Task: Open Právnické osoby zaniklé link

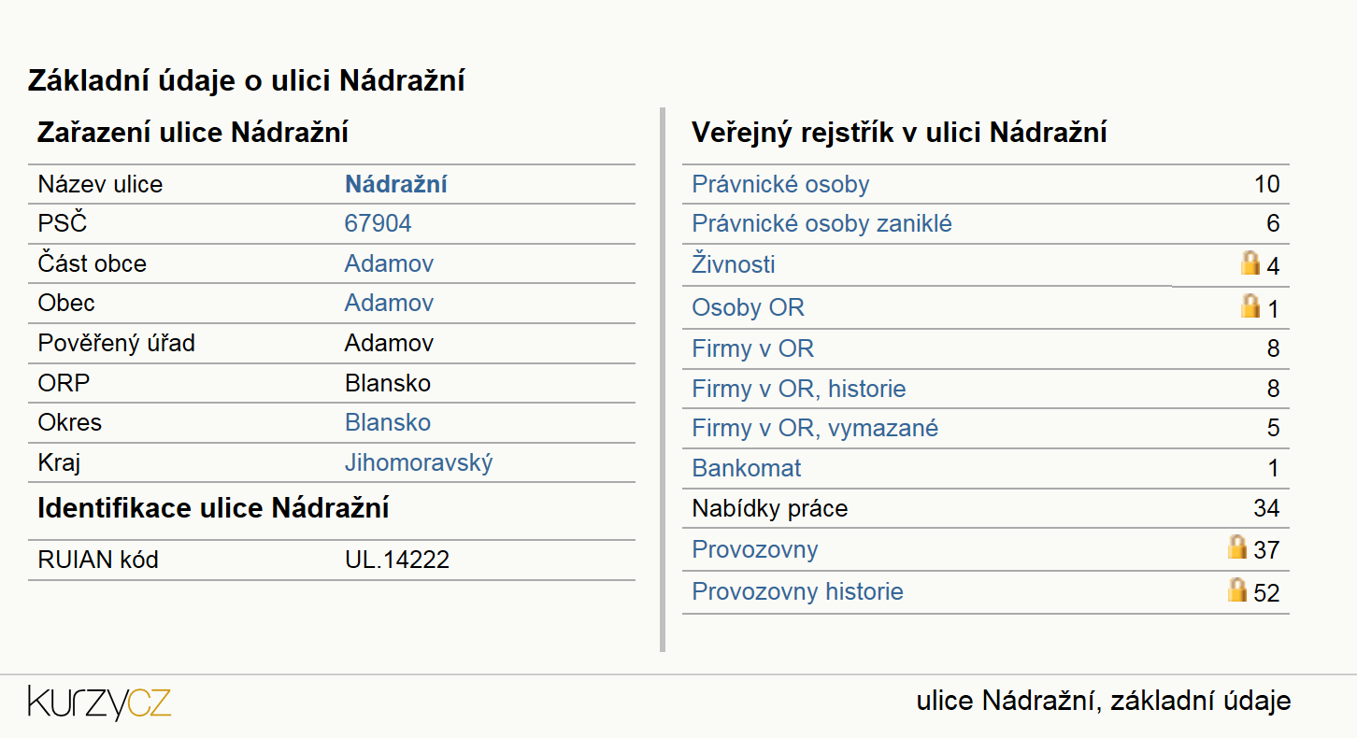Action: (x=821, y=224)
